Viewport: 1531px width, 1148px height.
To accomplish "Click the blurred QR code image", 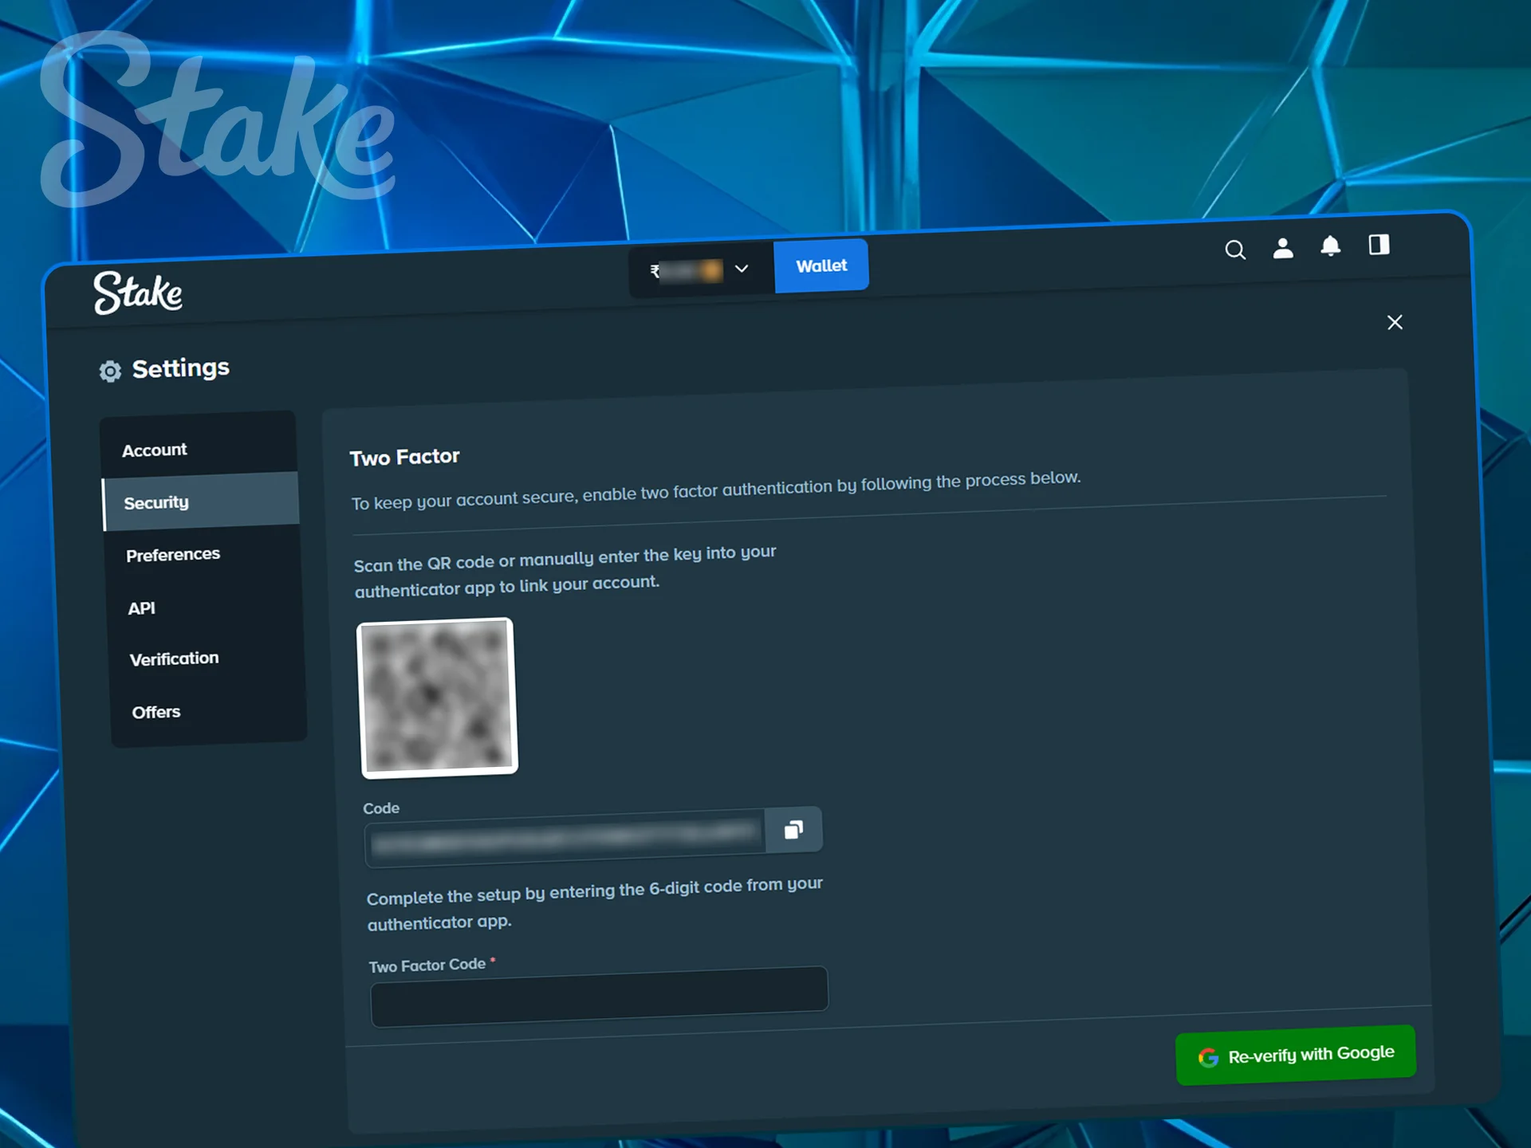I will point(437,698).
